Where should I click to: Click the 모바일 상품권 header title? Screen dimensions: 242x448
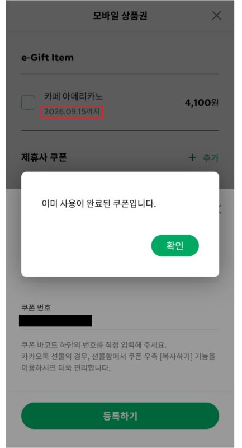click(x=120, y=16)
